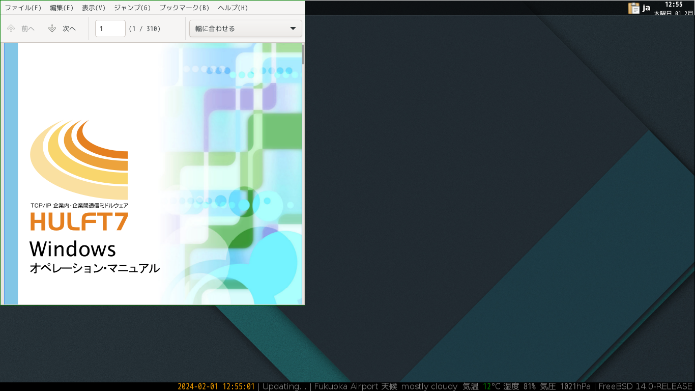Screen dimensions: 695x391
Task: Open the ファイル(F) menu
Action: pyautogui.click(x=23, y=8)
